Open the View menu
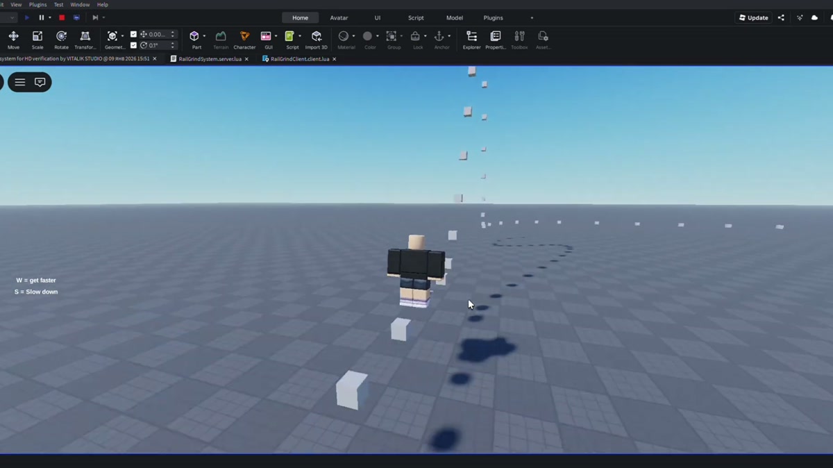The height and width of the screenshot is (468, 833). point(16,5)
